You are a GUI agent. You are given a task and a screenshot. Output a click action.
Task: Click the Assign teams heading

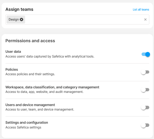pos(19,10)
